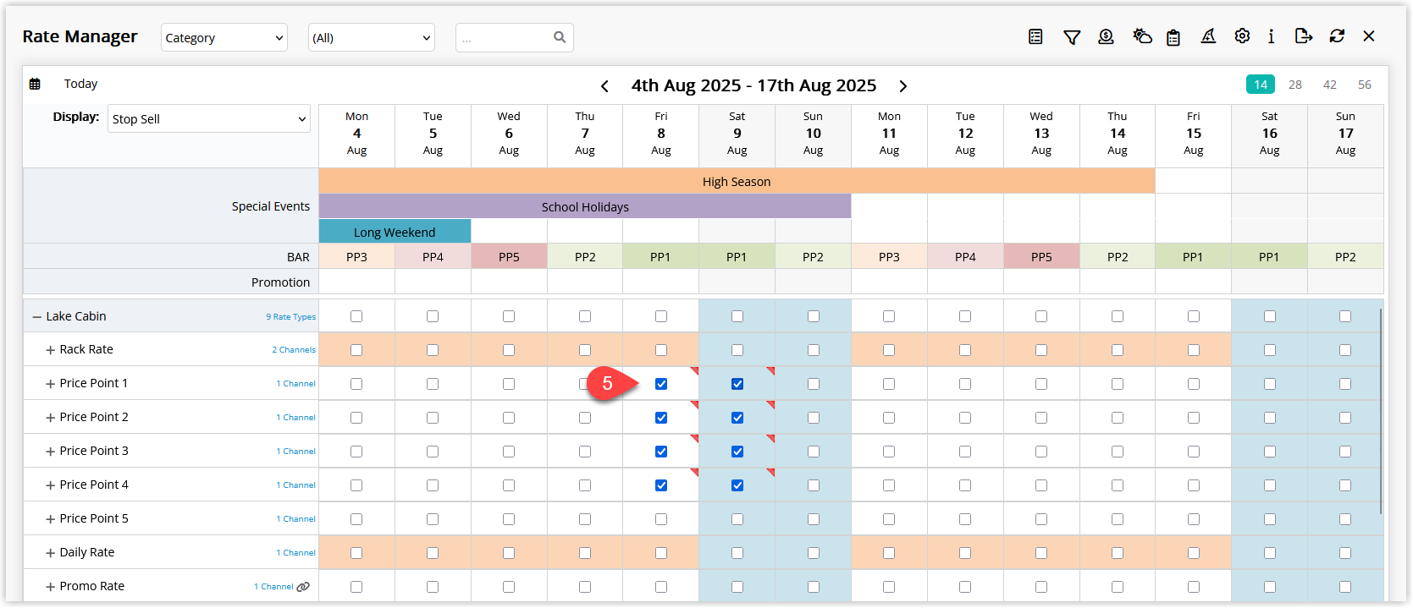
Task: Click the High Season event bar
Action: tap(737, 181)
